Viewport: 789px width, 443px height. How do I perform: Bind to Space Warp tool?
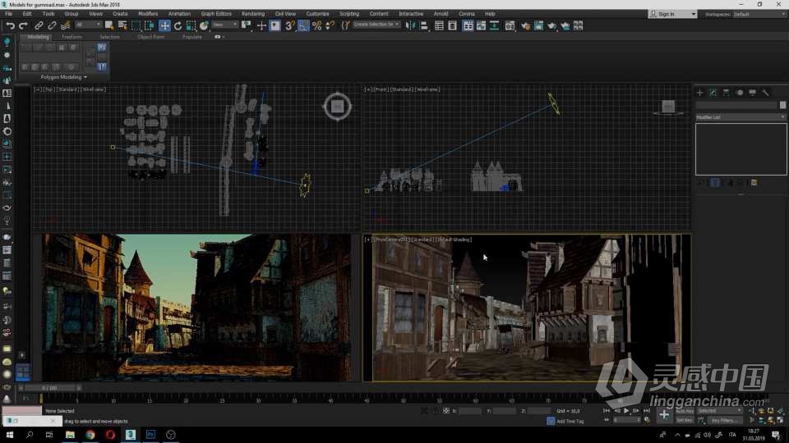pyautogui.click(x=66, y=25)
